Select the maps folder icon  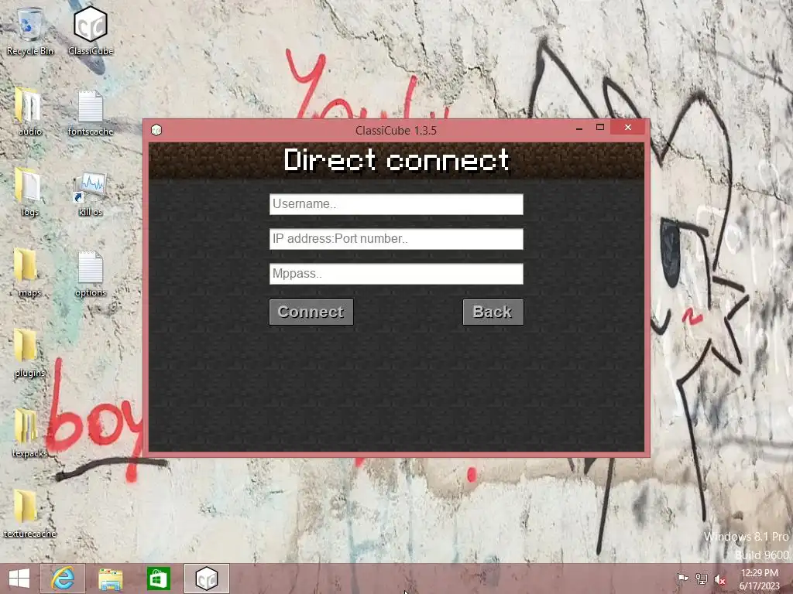tap(29, 273)
